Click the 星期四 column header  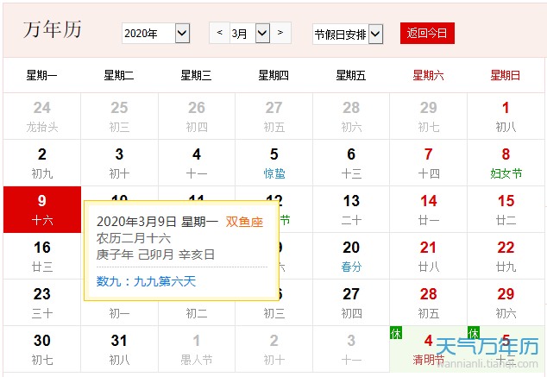pos(273,75)
